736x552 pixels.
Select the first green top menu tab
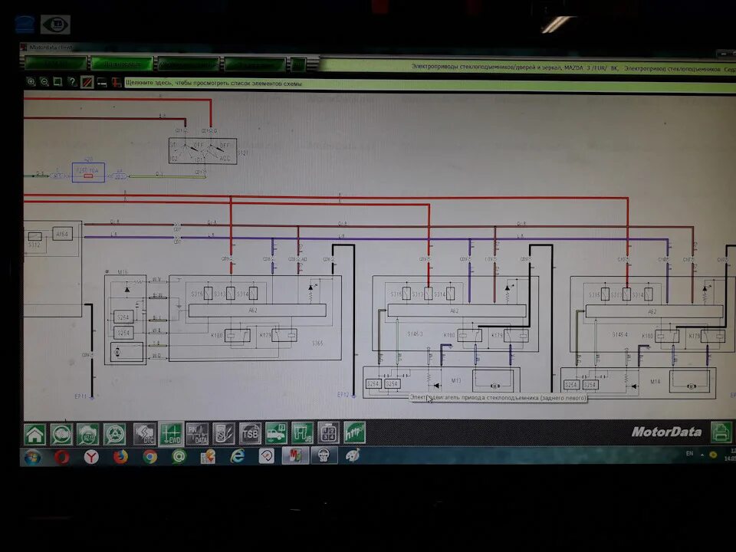(x=56, y=63)
